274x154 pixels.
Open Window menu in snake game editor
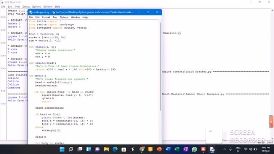click(x=75, y=17)
